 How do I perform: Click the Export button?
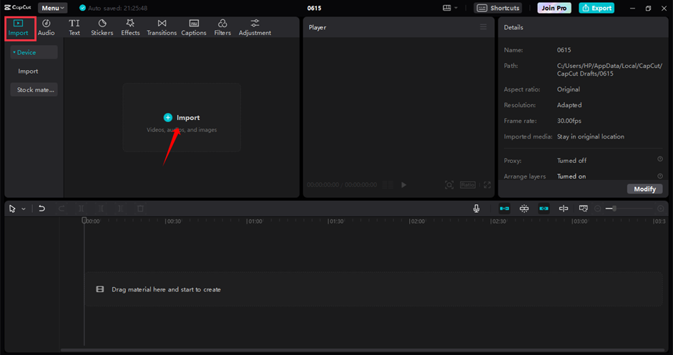click(x=596, y=8)
